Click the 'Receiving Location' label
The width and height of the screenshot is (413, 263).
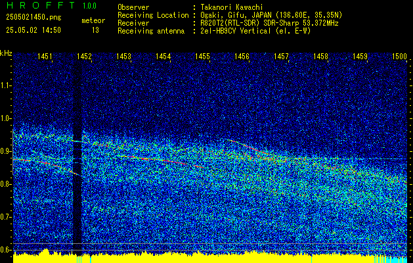click(153, 15)
